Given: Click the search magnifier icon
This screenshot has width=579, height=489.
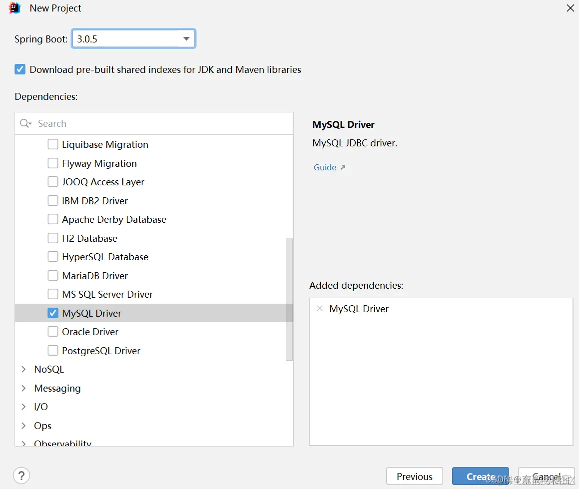Looking at the screenshot, I should 25,123.
